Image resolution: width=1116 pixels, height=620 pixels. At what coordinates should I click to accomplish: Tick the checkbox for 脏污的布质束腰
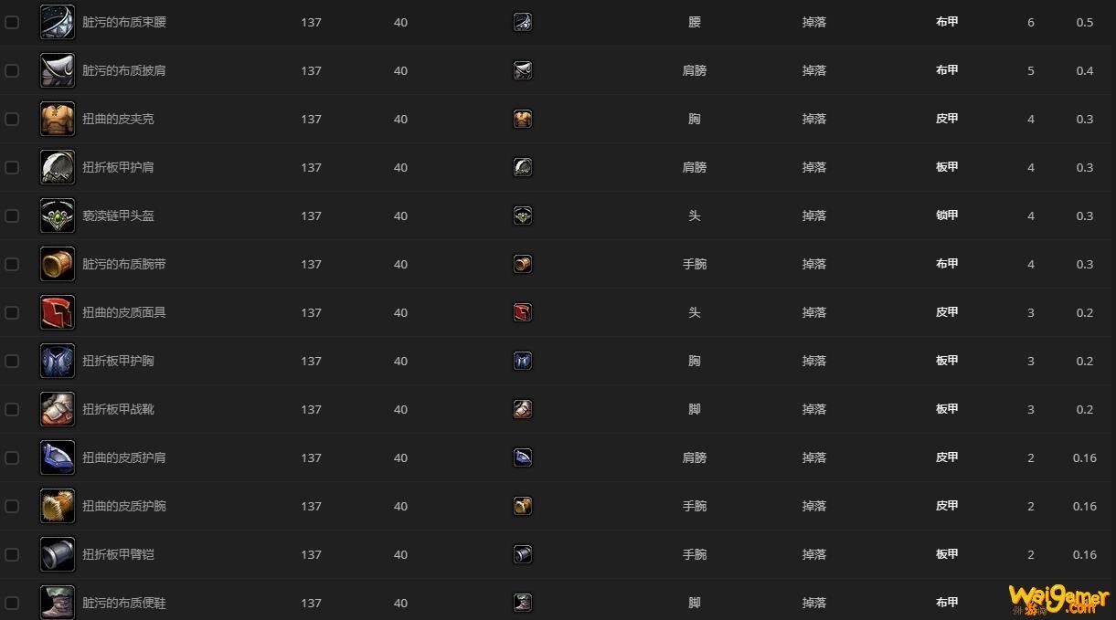[12, 22]
